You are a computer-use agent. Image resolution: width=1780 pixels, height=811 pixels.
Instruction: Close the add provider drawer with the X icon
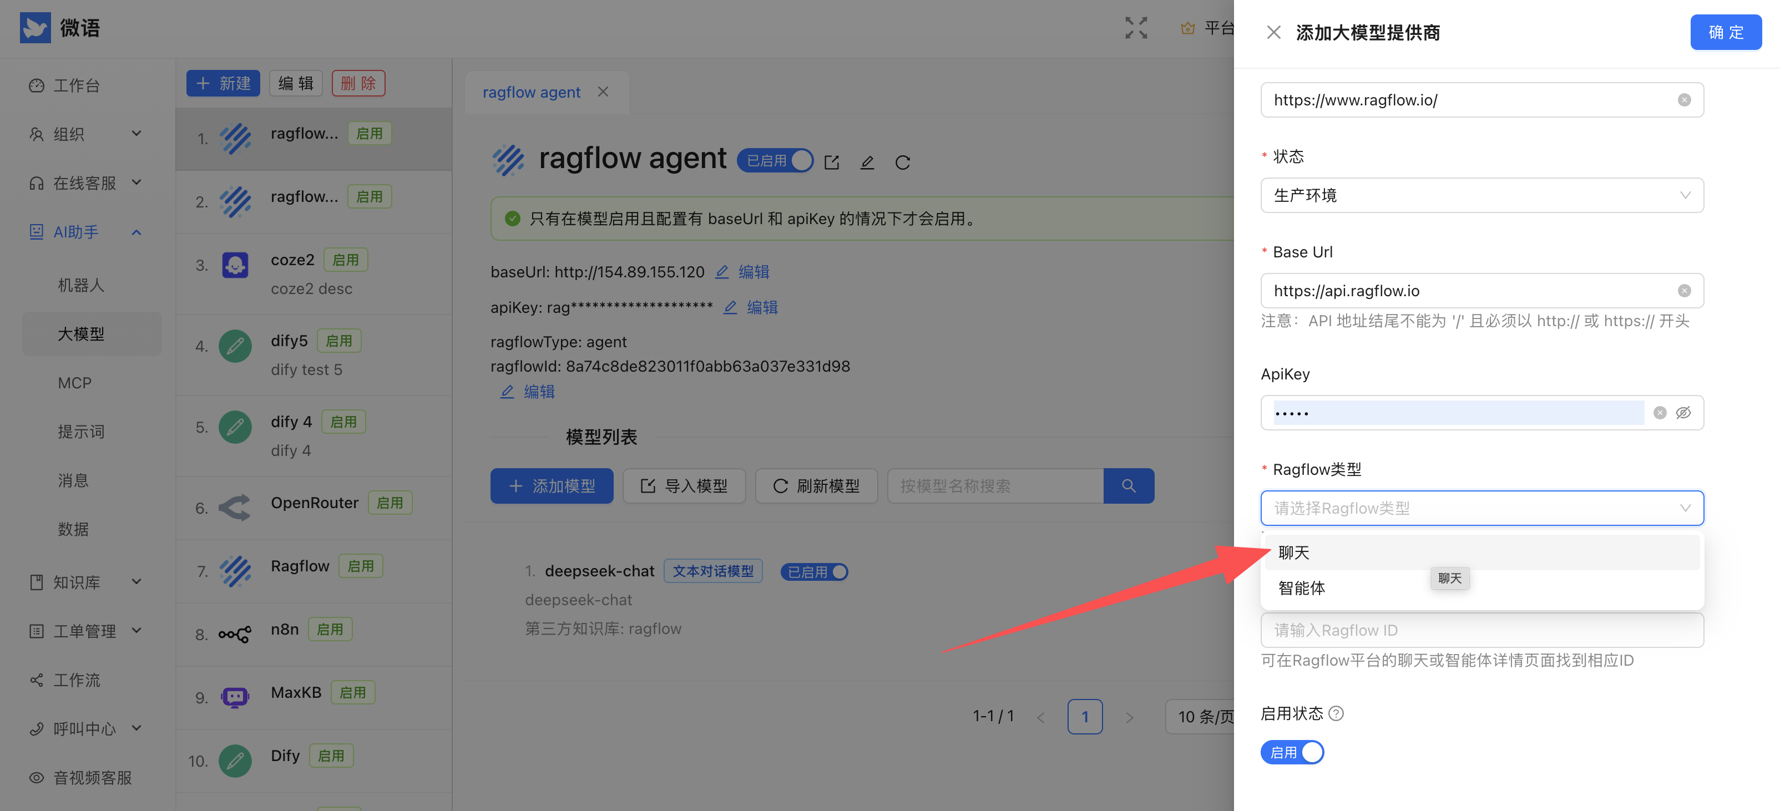coord(1273,33)
